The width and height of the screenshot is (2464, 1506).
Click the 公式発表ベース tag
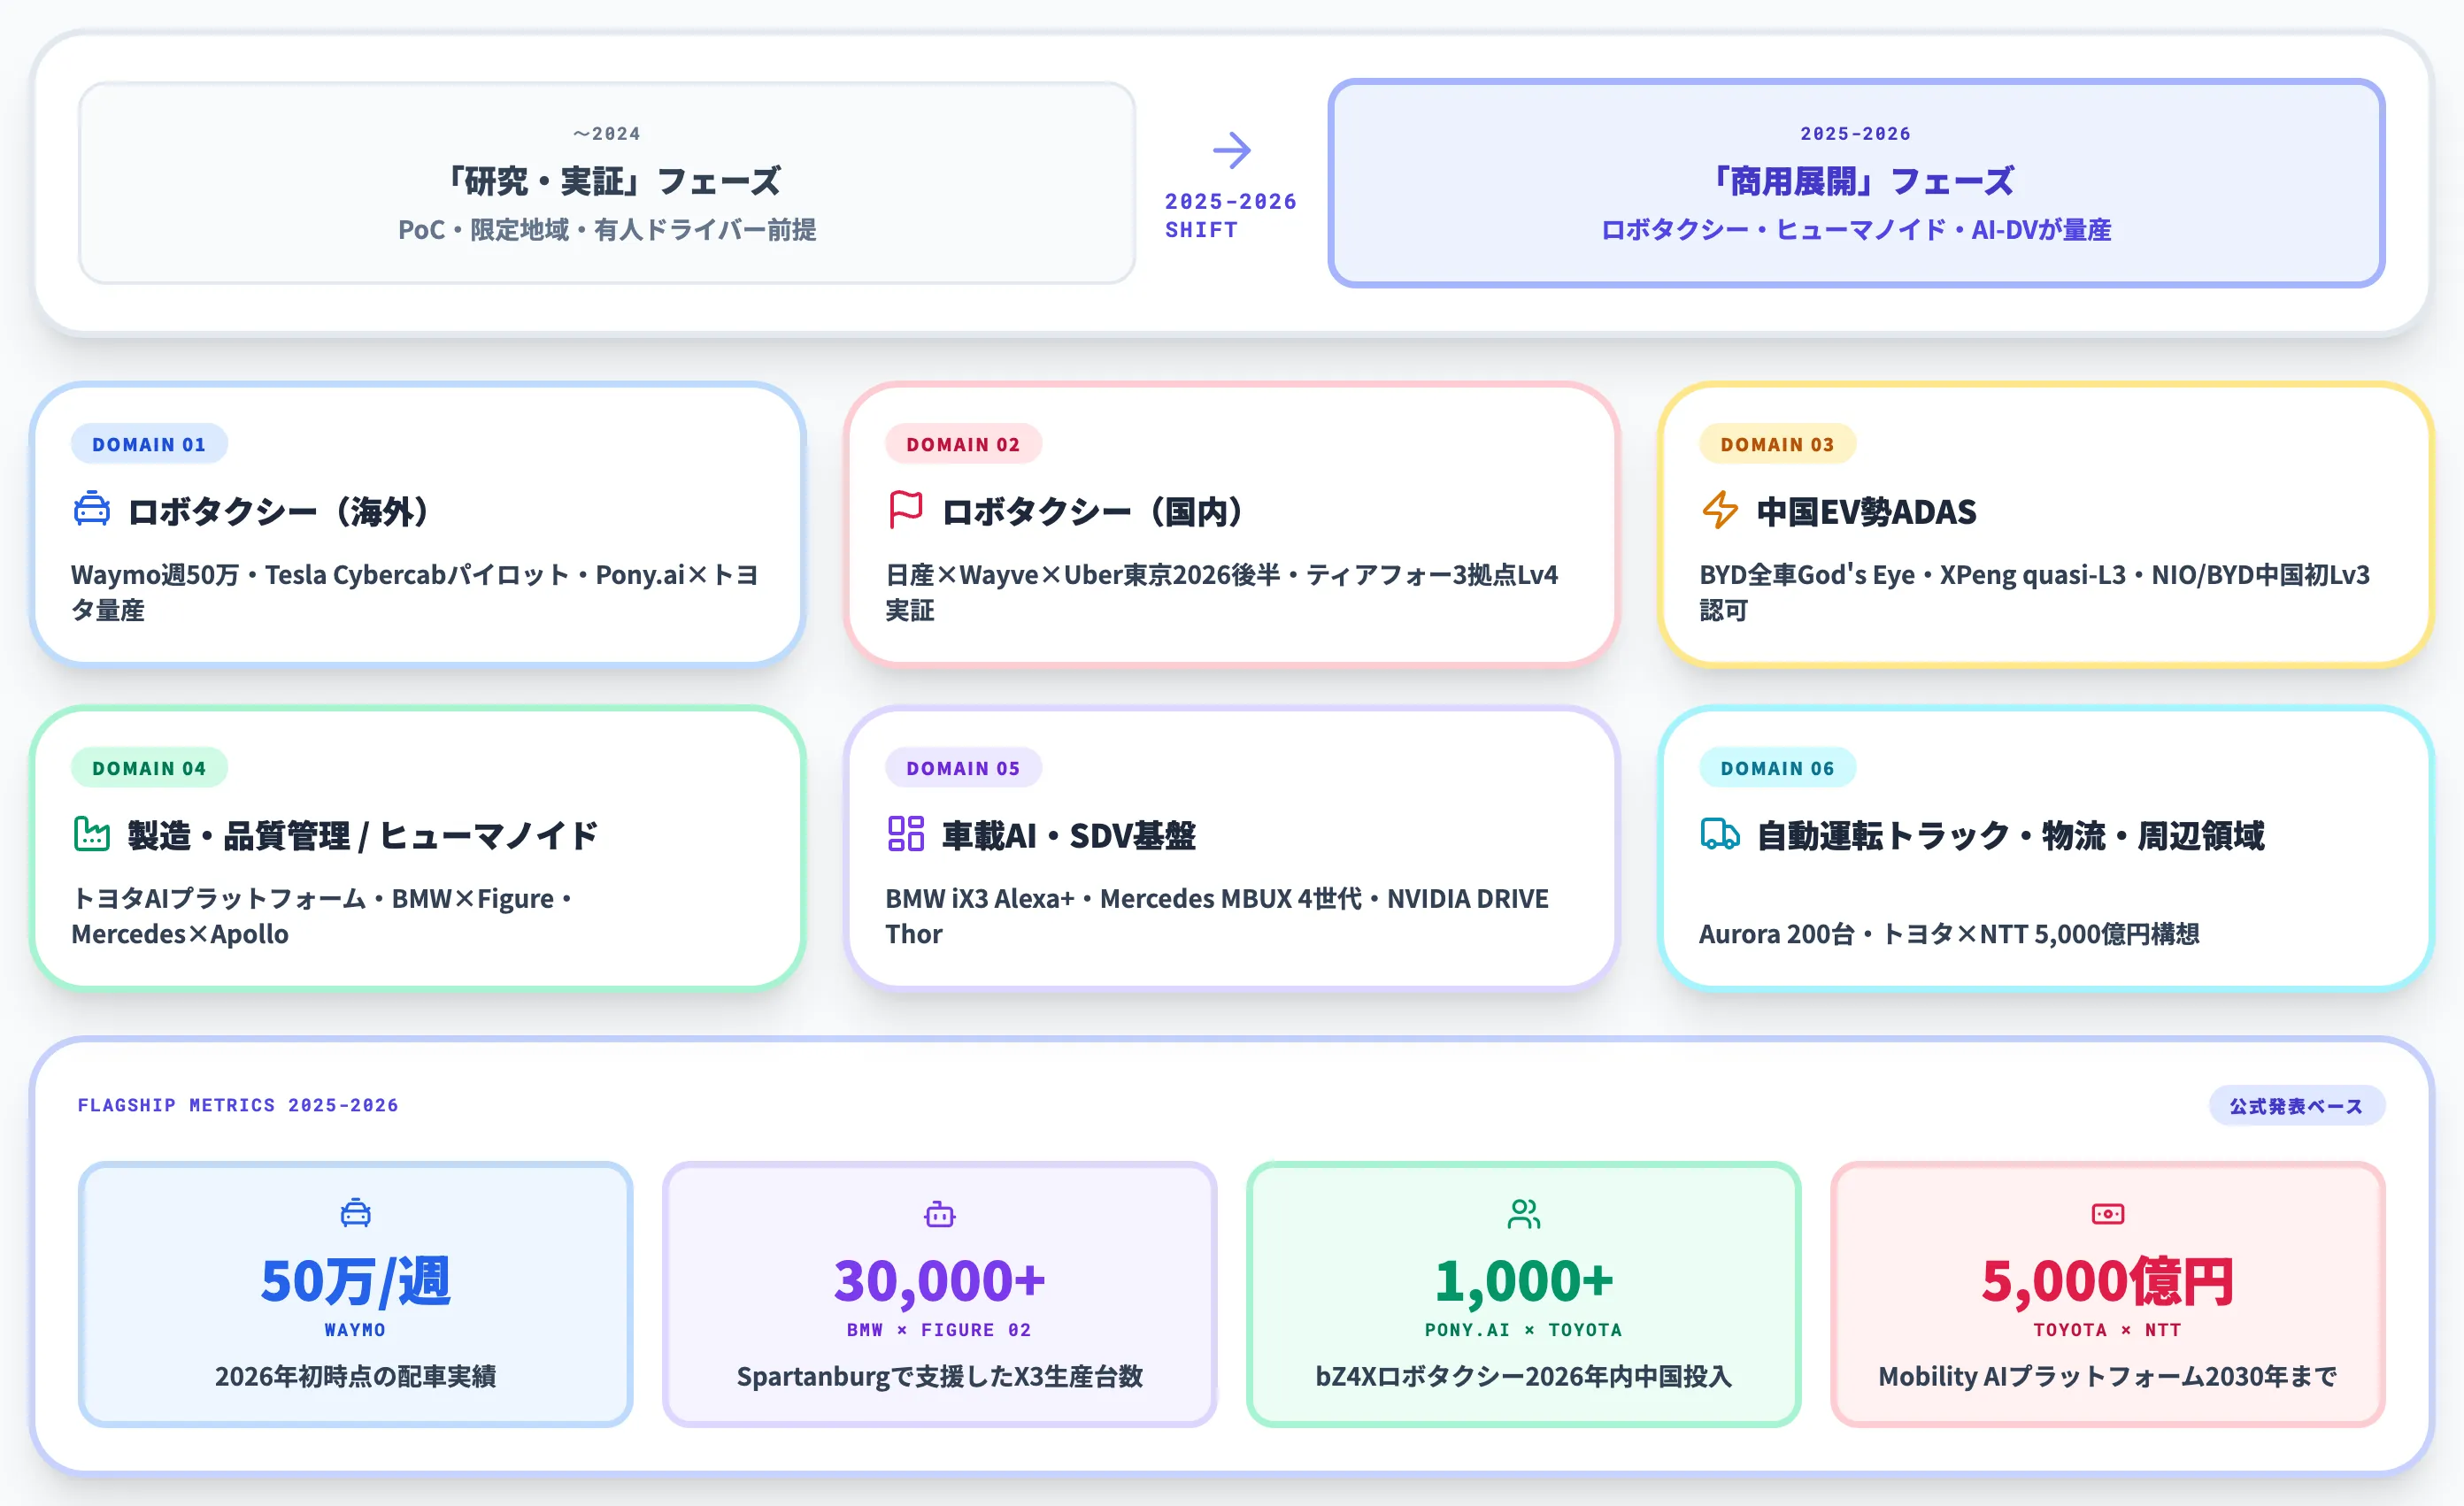click(x=2296, y=1106)
